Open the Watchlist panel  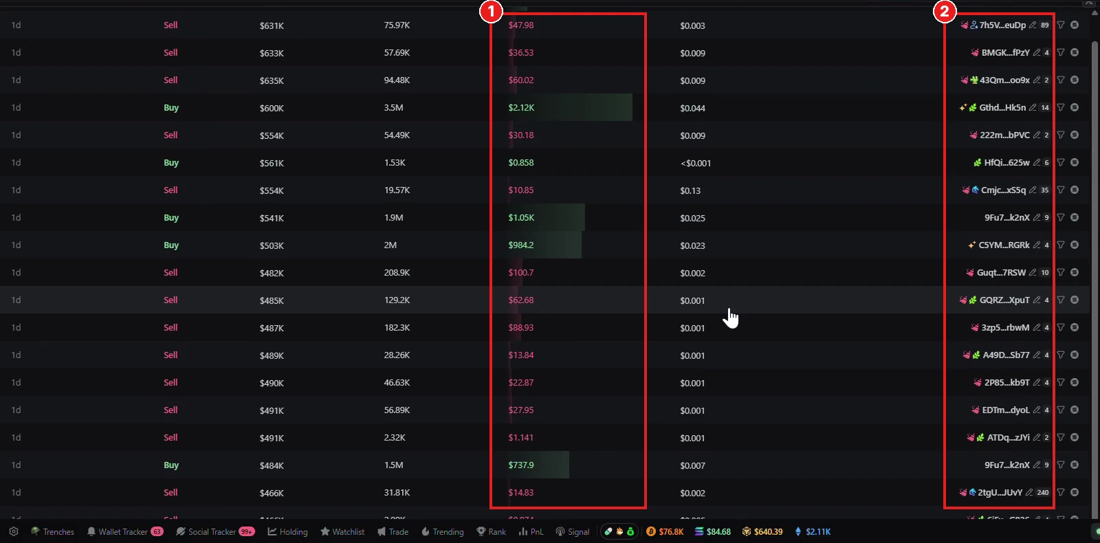[x=342, y=531]
